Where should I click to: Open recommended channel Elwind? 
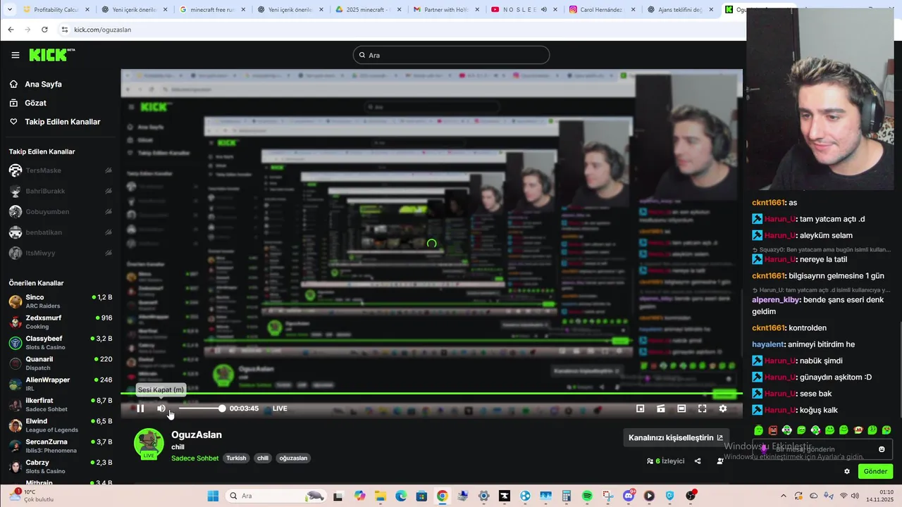coord(60,425)
